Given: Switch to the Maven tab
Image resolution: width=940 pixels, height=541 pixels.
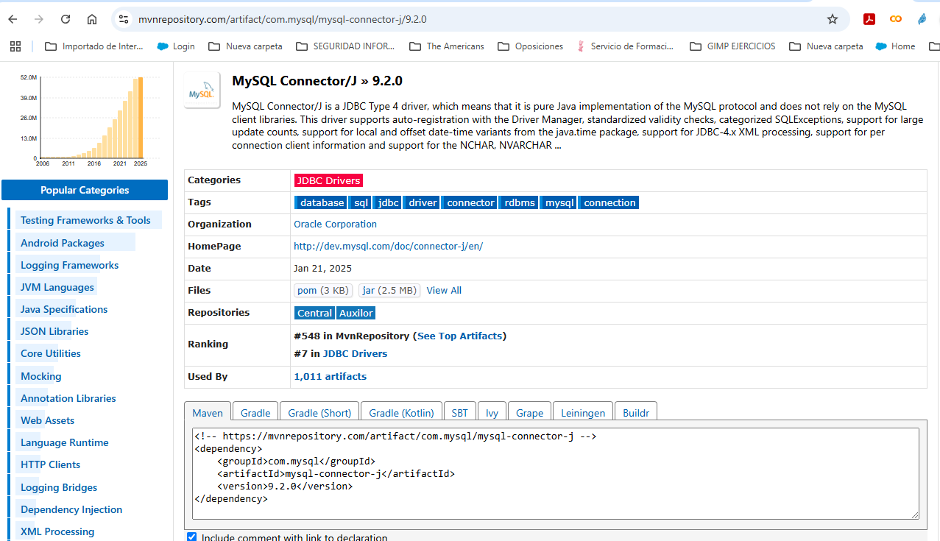Looking at the screenshot, I should (x=208, y=413).
